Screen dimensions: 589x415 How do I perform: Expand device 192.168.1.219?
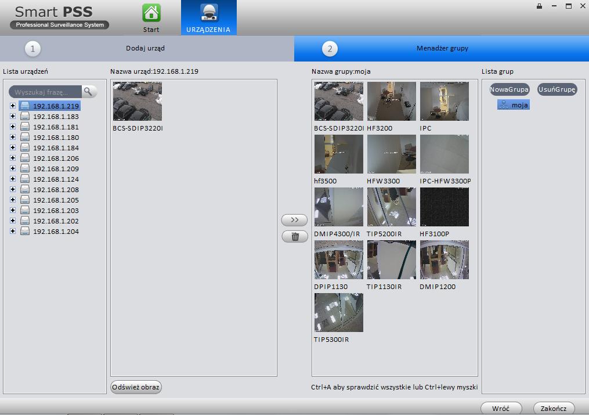click(13, 106)
